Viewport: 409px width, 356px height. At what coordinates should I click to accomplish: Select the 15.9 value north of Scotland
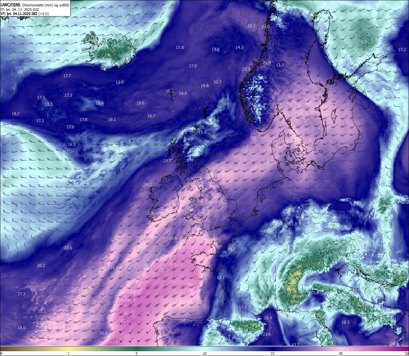coord(202,132)
